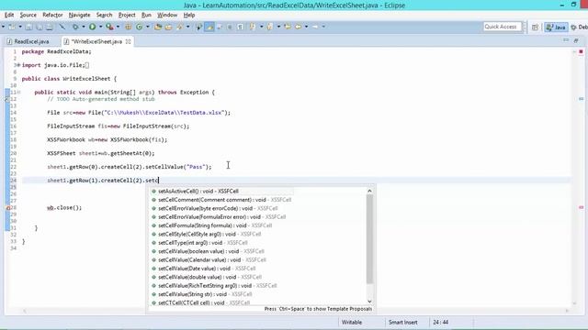Toggle Breadcrumb toolbar icon

point(198,27)
